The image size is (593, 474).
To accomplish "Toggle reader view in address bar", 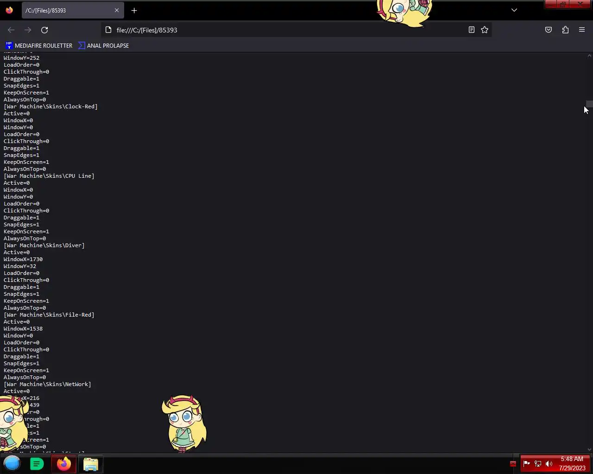I will coord(471,30).
